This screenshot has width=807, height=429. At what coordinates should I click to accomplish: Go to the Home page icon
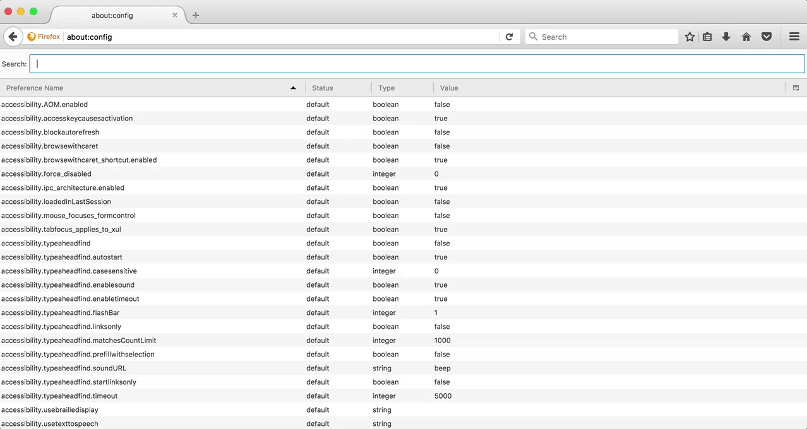(746, 37)
